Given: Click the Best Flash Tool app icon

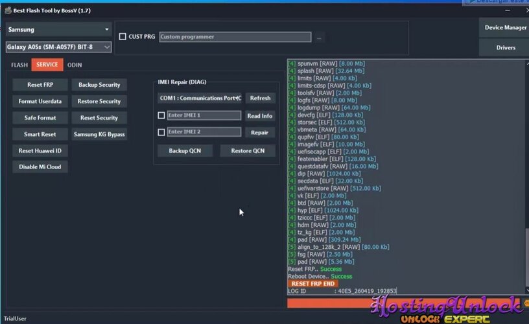Looking at the screenshot, I should [x=8, y=11].
